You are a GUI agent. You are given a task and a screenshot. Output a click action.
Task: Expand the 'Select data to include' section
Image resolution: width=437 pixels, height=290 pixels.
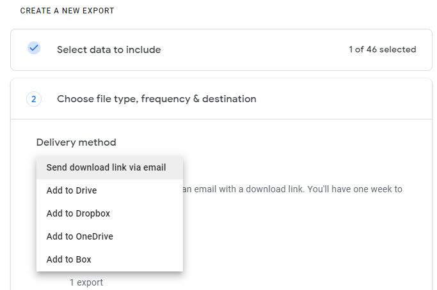(109, 50)
